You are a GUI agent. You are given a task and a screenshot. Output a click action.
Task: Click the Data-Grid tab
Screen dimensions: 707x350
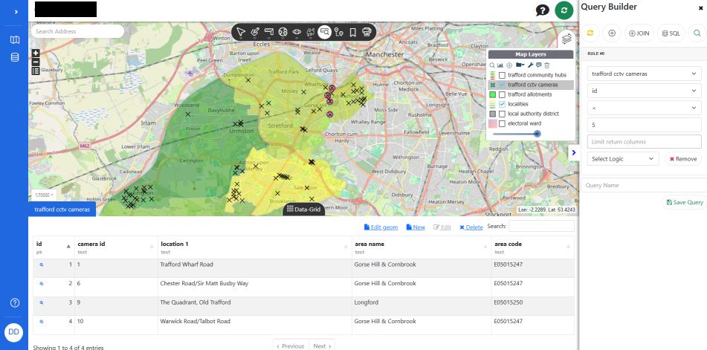303,210
